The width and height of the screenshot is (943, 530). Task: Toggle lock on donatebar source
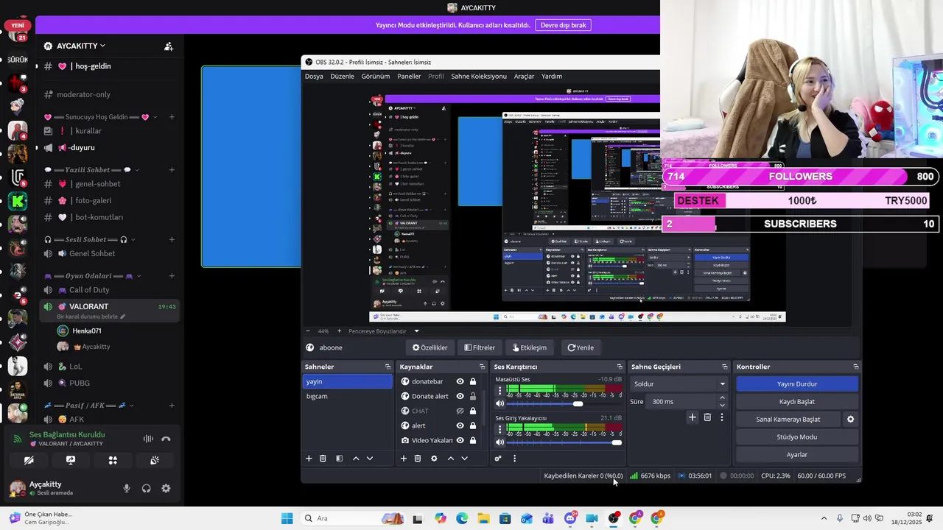472,381
